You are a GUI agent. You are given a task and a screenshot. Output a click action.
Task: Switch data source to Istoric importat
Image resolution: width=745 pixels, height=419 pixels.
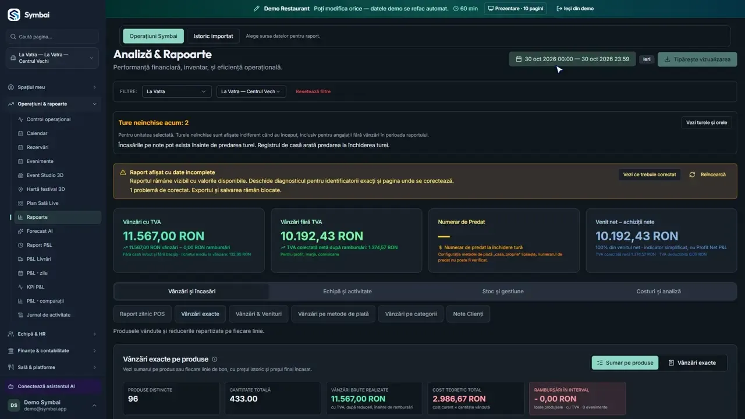[x=213, y=36]
